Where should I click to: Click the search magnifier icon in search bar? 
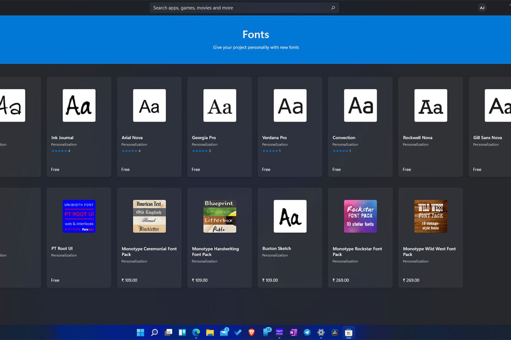click(x=333, y=8)
